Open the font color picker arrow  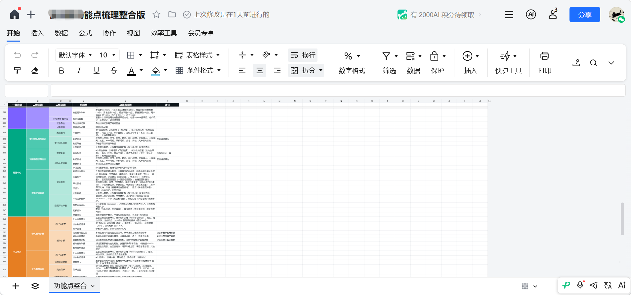141,70
